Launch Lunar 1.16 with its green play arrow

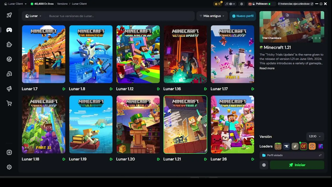pyautogui.click(x=205, y=89)
